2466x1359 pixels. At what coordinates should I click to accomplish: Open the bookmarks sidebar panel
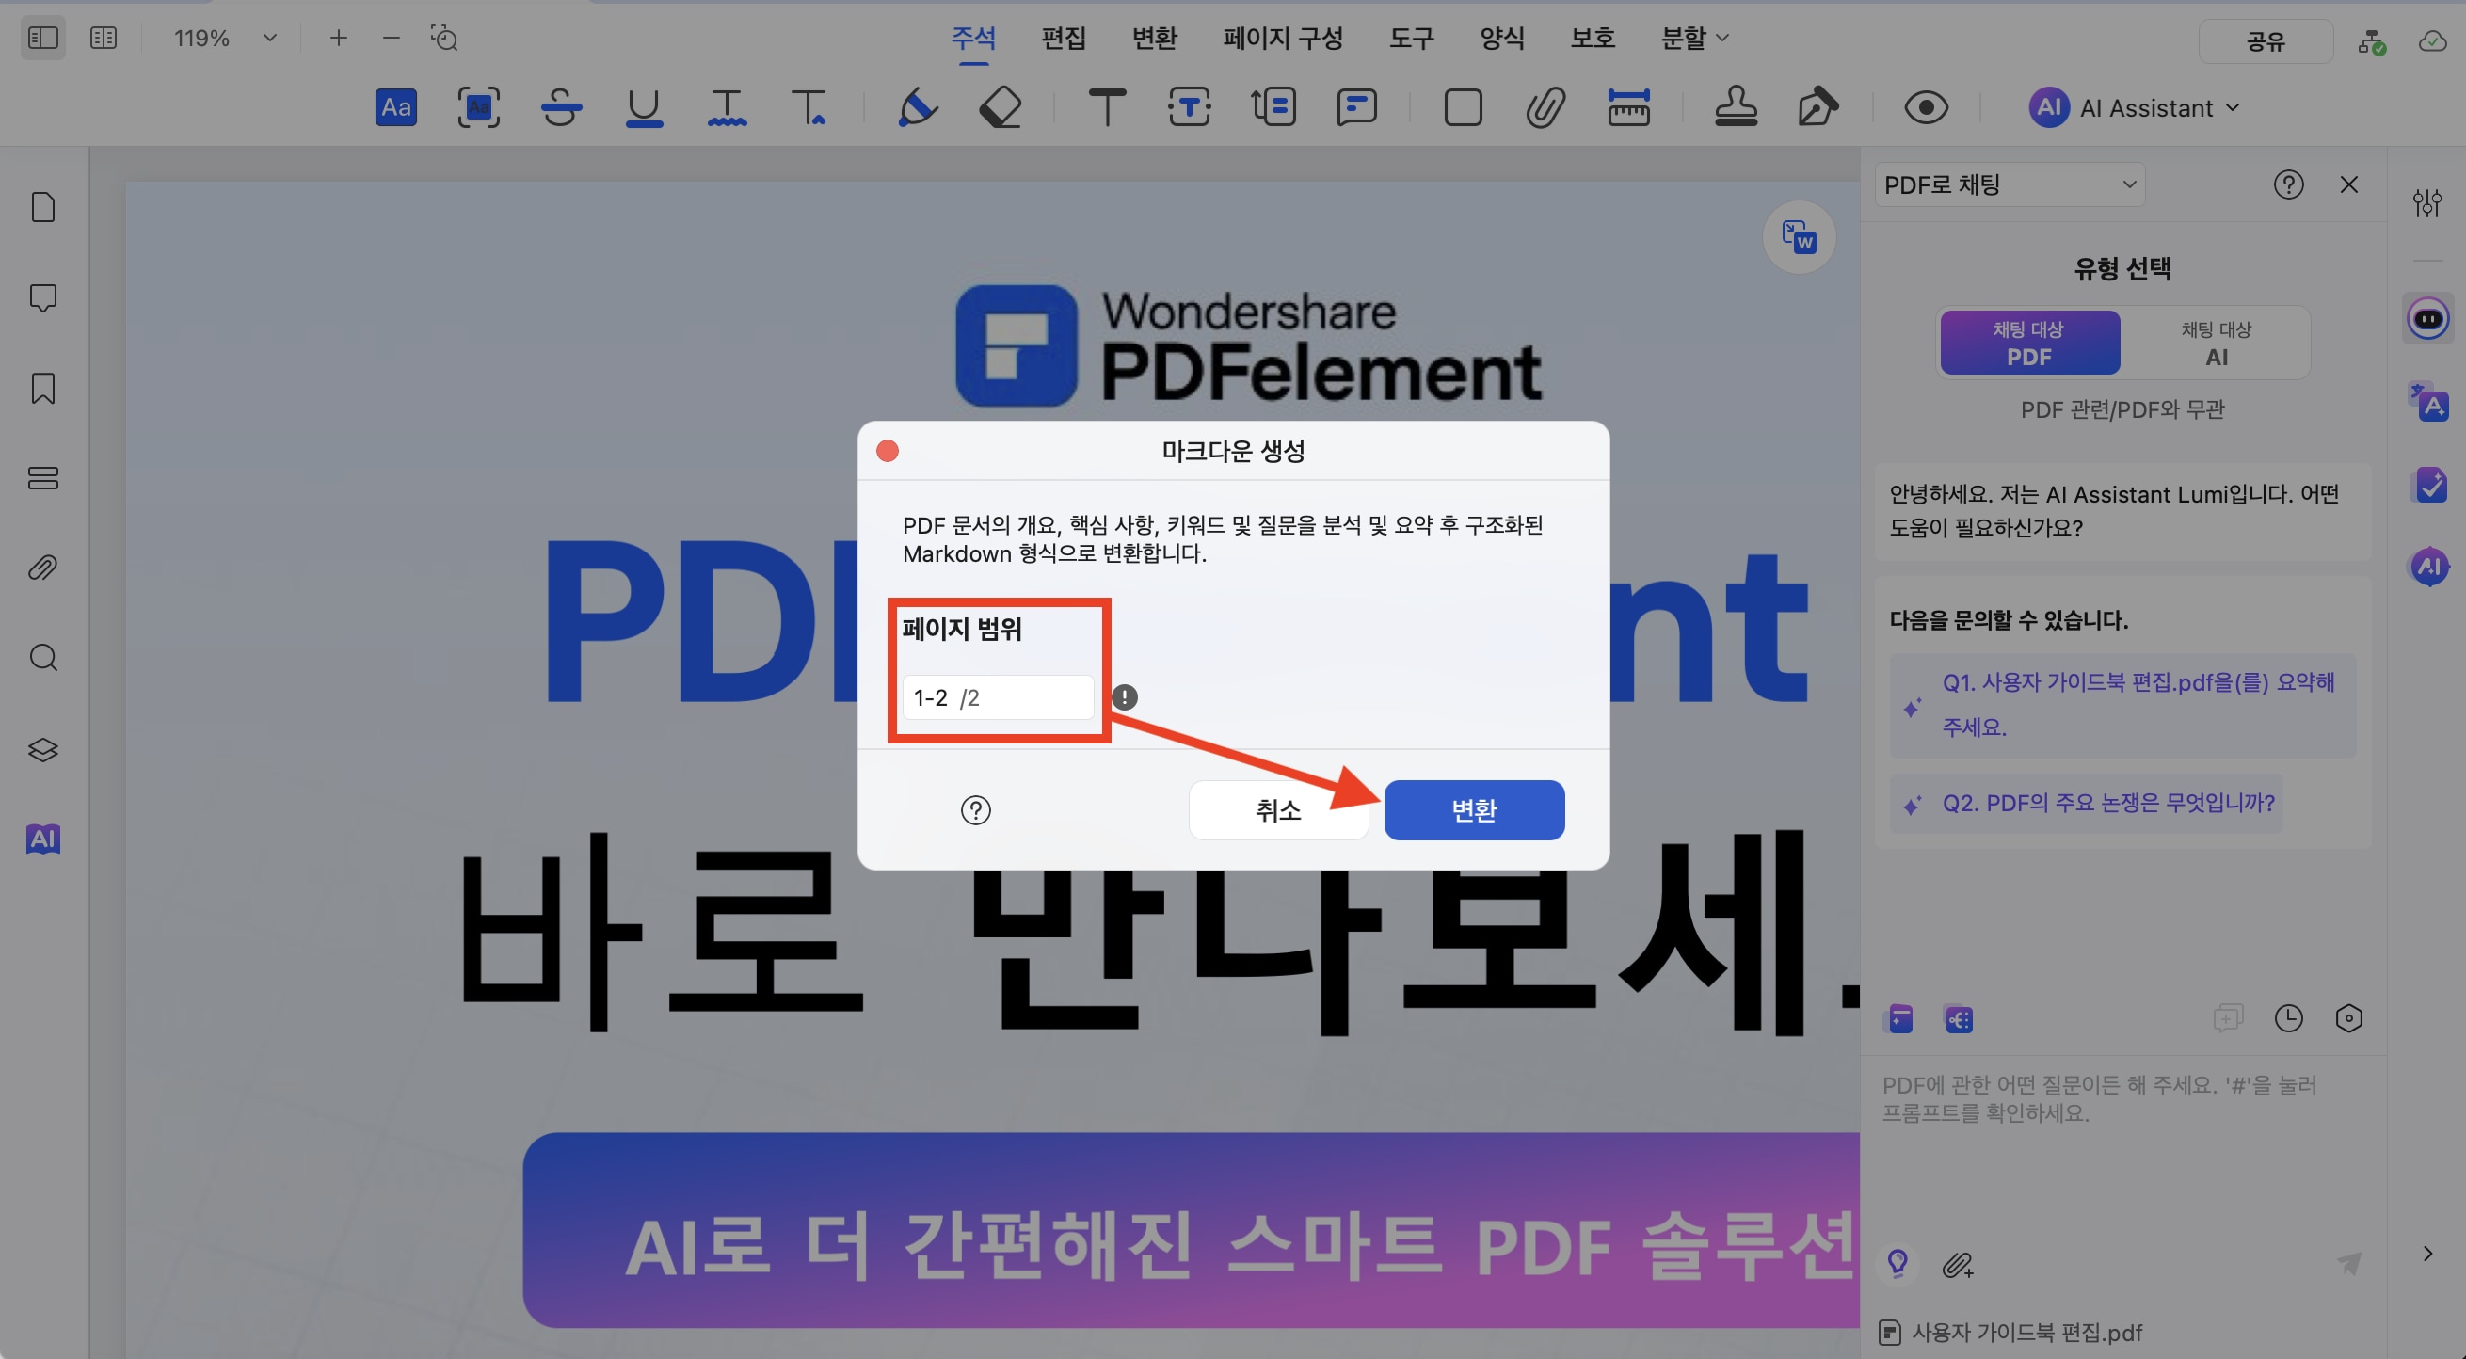[x=43, y=388]
